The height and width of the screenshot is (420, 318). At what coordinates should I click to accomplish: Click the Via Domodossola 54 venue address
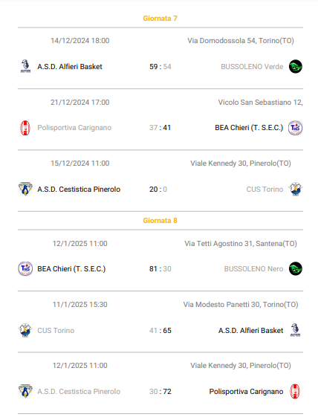(x=241, y=41)
